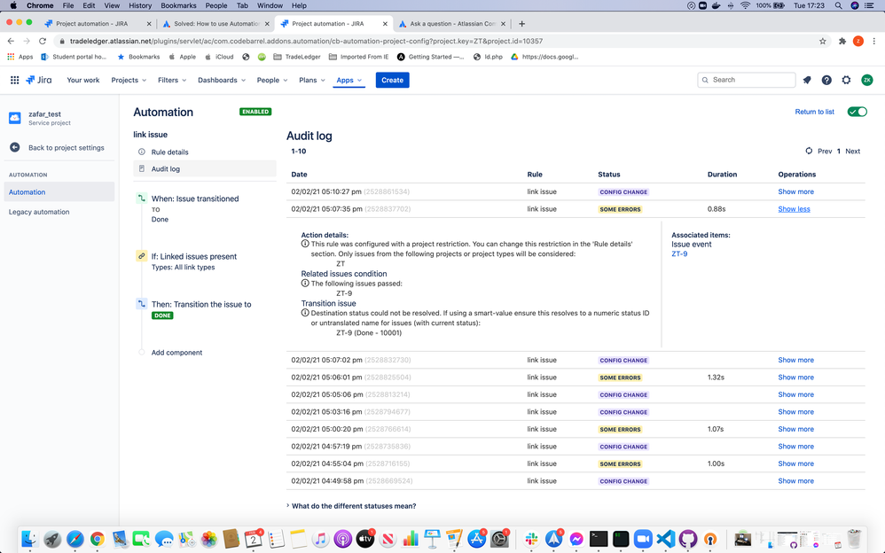
Task: Expand 'What do the different statuses mean?'
Action: click(x=354, y=505)
